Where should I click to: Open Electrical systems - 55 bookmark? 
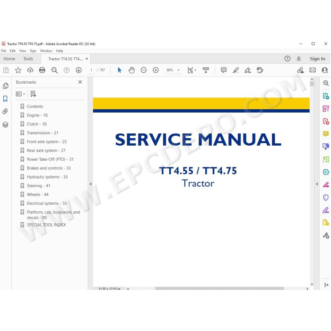pyautogui.click(x=47, y=203)
